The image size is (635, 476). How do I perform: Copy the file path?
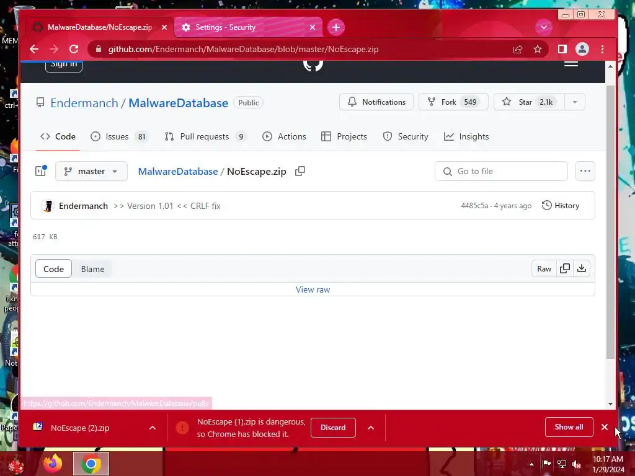pos(300,171)
